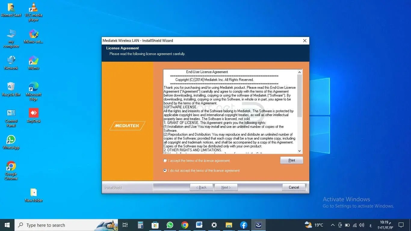Select the WhatsApp desktop icon
This screenshot has width=411, height=231.
coord(11,142)
